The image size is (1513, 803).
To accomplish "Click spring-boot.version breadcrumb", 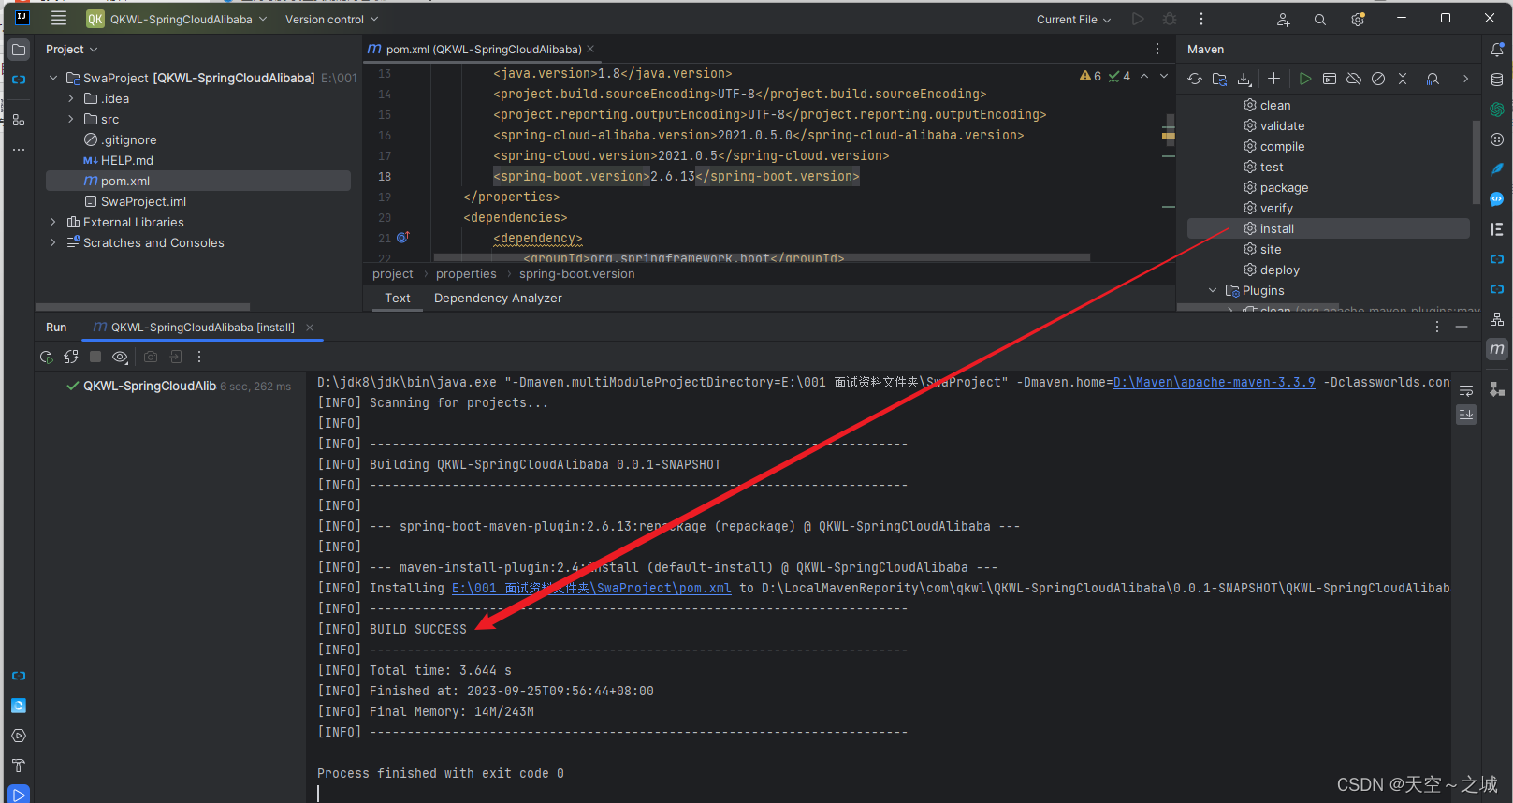I will click(x=576, y=274).
